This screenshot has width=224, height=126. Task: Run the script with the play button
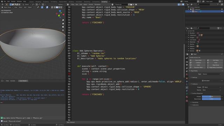coord(136,5)
